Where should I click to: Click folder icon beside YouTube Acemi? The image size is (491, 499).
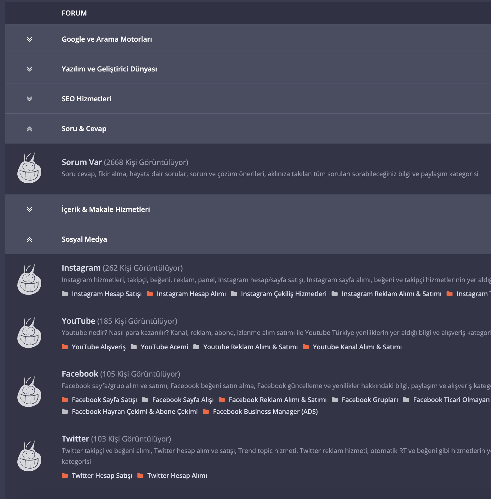[x=134, y=347]
